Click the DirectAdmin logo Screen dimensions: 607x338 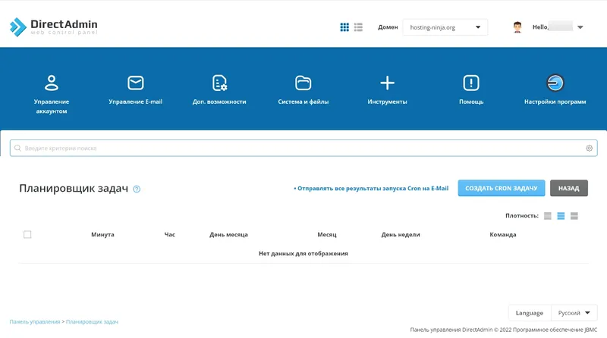(53, 27)
